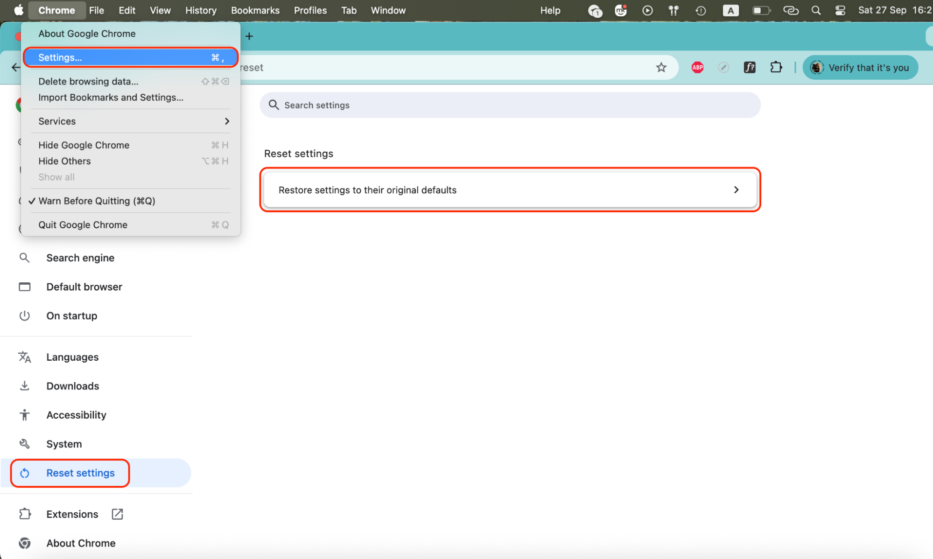Select the Search engine sidebar icon

[25, 258]
